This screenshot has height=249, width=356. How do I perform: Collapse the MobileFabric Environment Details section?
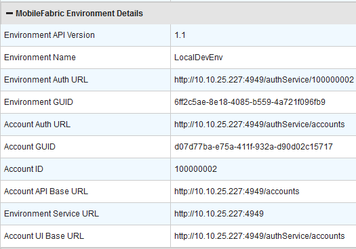pos(9,14)
